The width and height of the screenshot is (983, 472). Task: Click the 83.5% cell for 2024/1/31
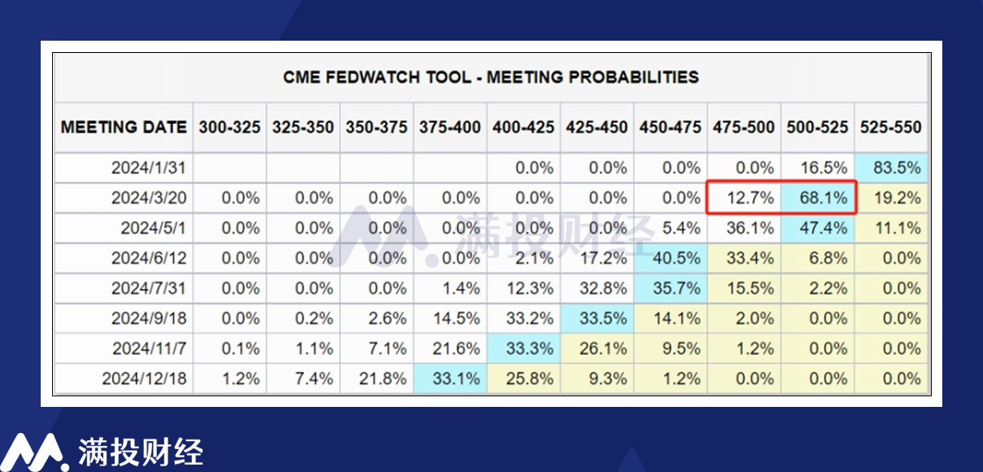click(x=892, y=168)
